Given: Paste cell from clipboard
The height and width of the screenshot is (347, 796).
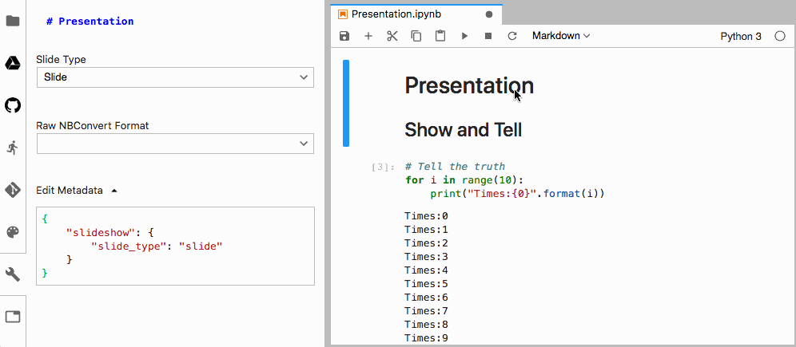Looking at the screenshot, I should pos(440,36).
